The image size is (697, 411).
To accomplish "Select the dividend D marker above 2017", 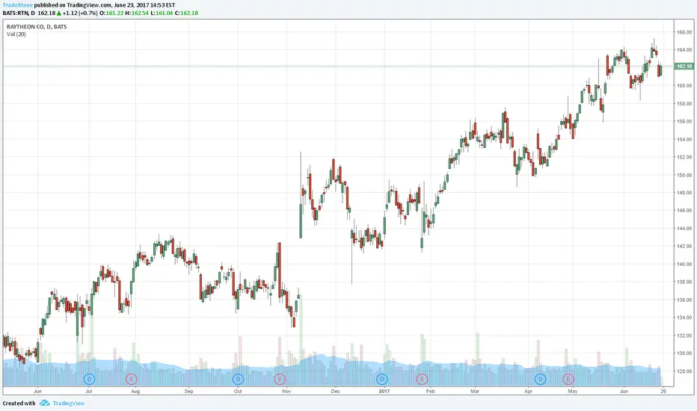I will pyautogui.click(x=382, y=379).
